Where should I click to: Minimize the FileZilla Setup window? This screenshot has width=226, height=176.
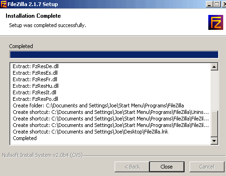click(x=210, y=4)
